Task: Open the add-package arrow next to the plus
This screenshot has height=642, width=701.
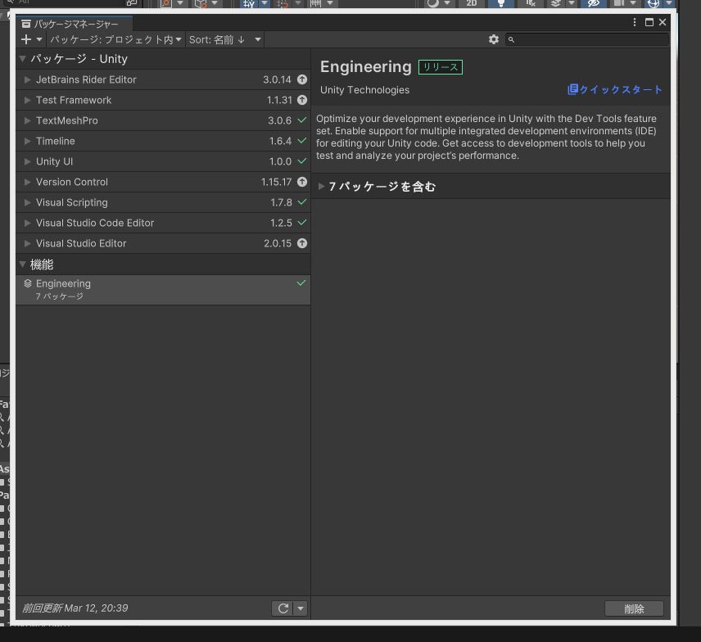Action: pyautogui.click(x=39, y=40)
